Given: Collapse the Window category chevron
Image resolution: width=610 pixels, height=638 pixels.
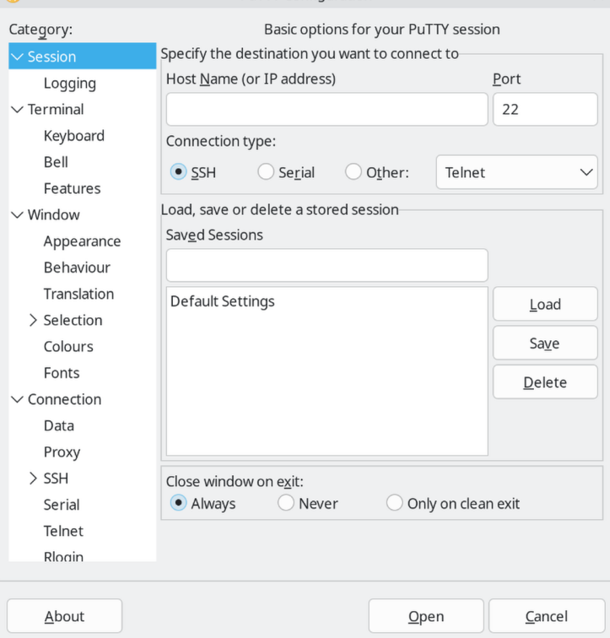Looking at the screenshot, I should (x=17, y=215).
